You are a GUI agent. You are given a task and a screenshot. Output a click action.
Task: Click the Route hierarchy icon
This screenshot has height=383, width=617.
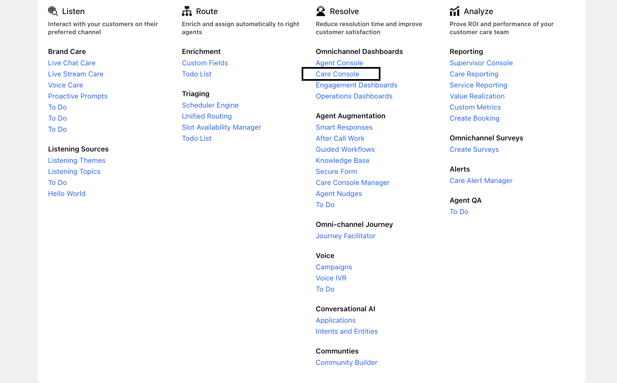(x=187, y=11)
